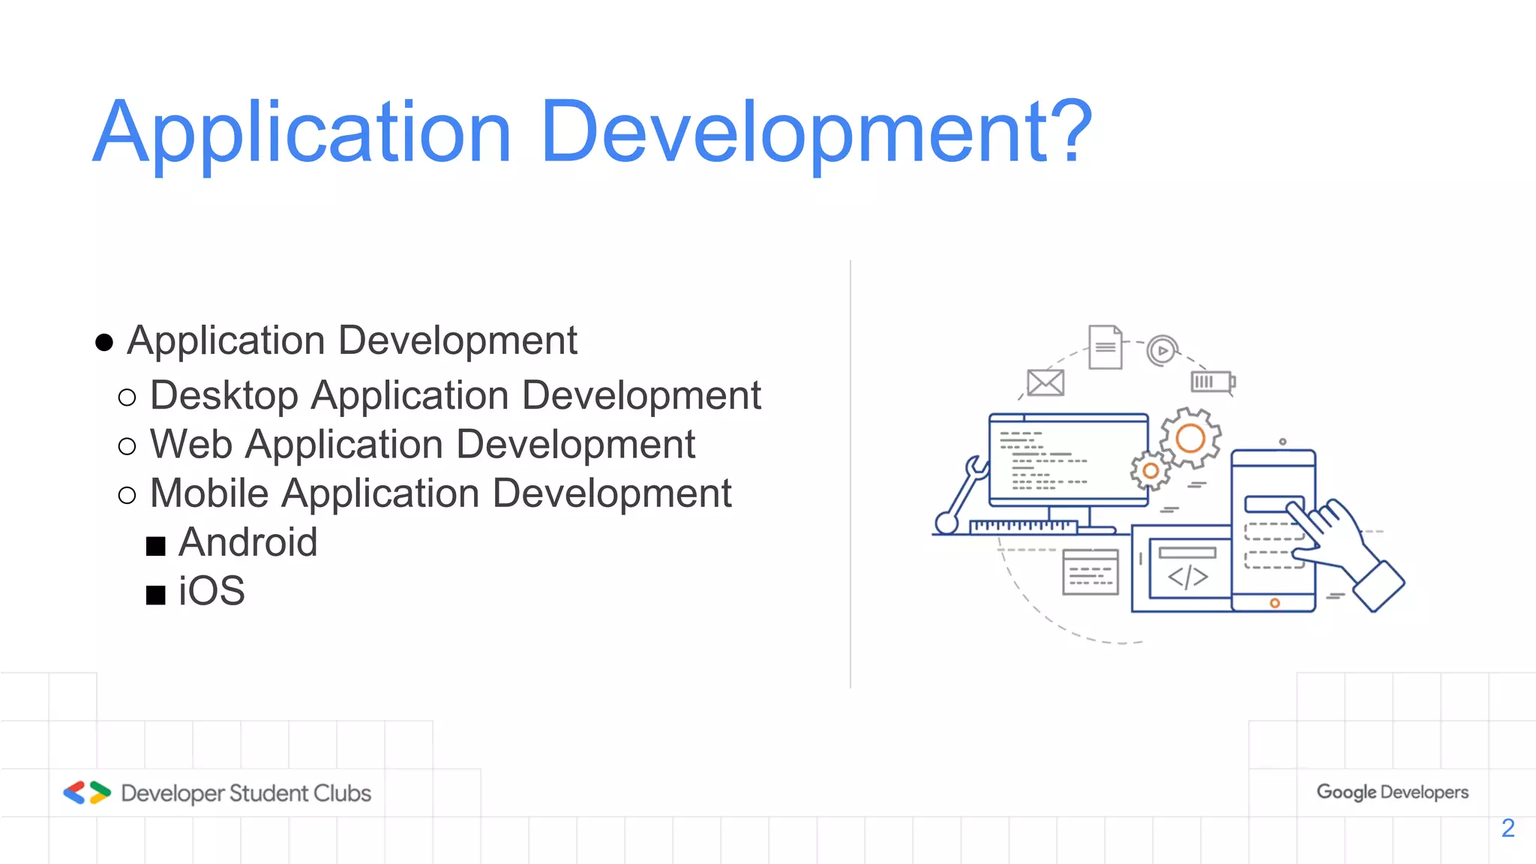Select the Mobile Application Development bullet
Viewport: 1536px width, 864px height.
(440, 493)
